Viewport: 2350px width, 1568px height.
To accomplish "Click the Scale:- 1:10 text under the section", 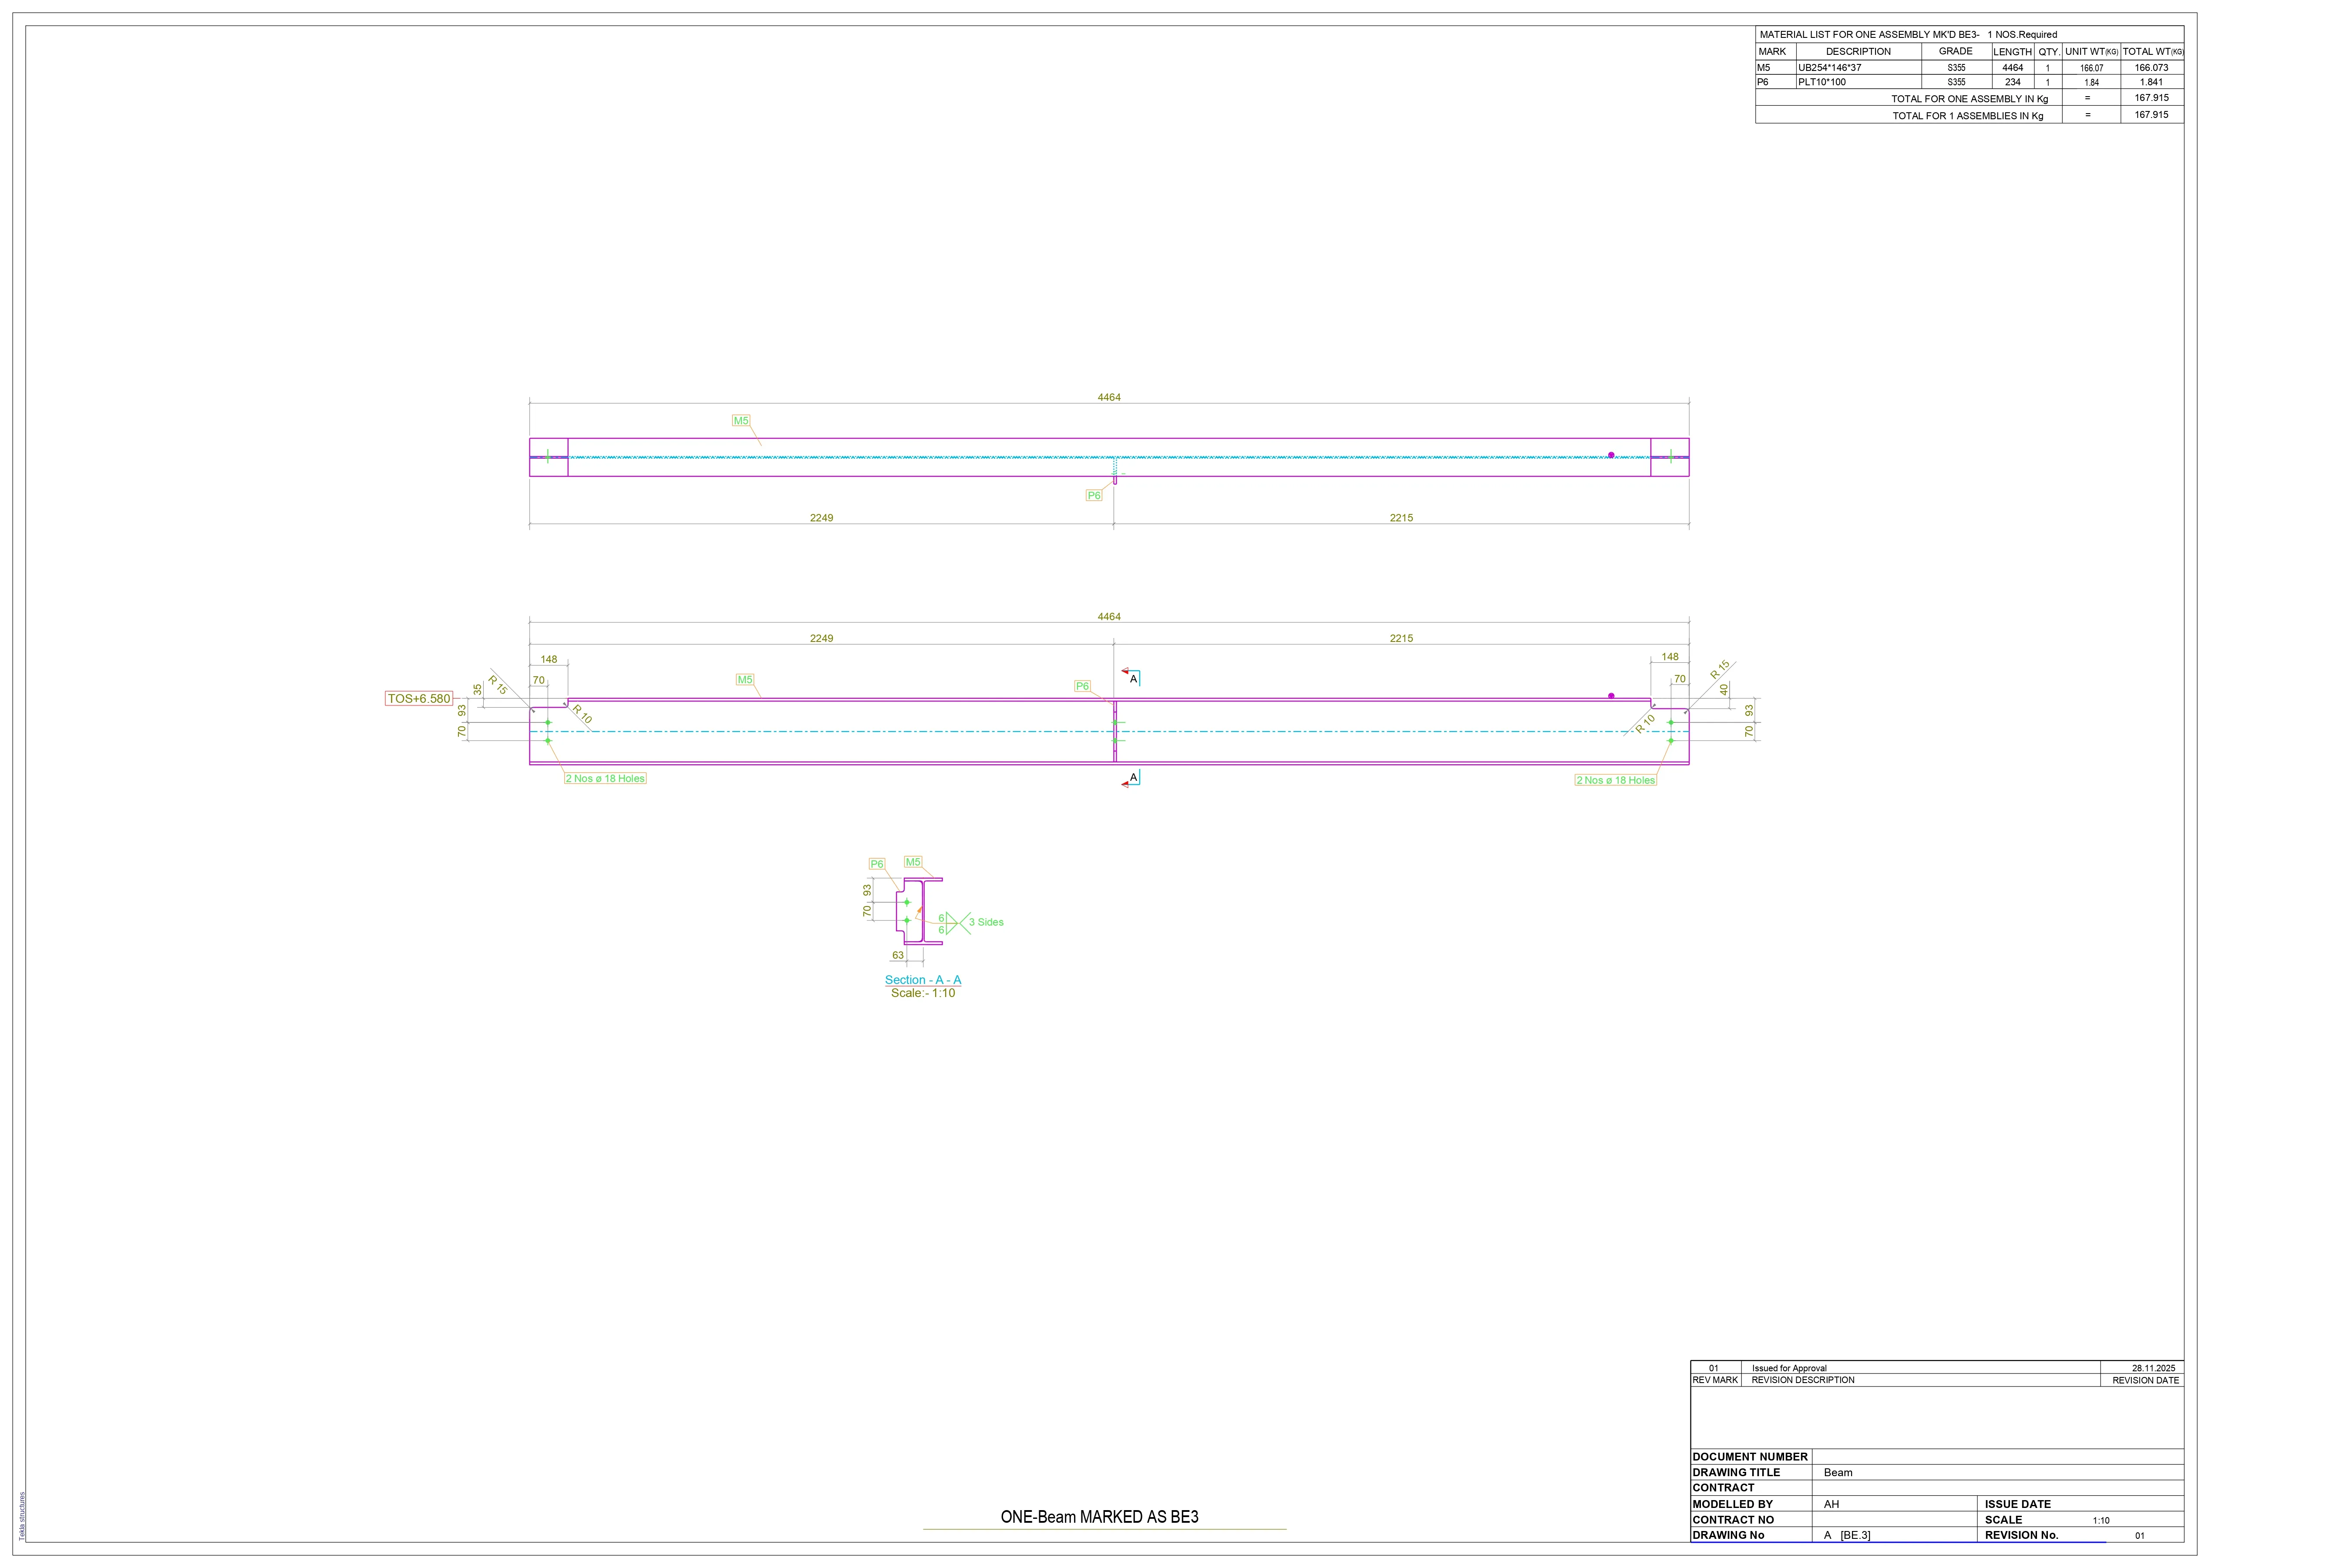I will (x=922, y=993).
